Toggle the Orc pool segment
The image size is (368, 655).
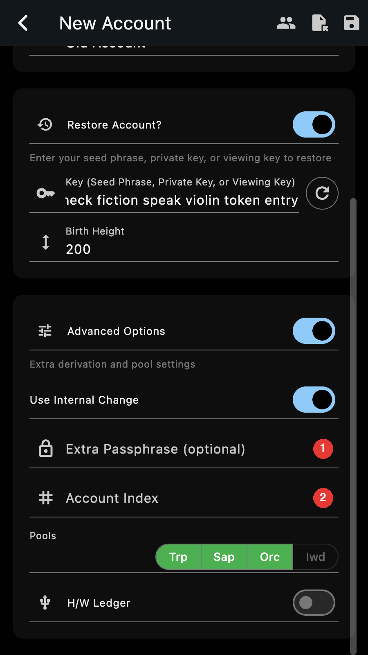click(270, 557)
